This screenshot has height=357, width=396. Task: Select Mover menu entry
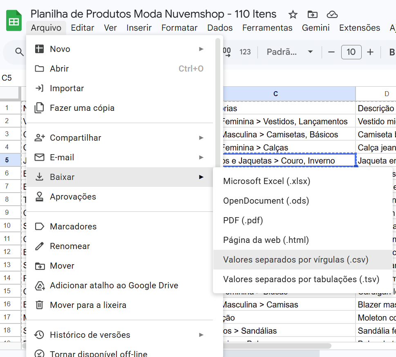120,266
